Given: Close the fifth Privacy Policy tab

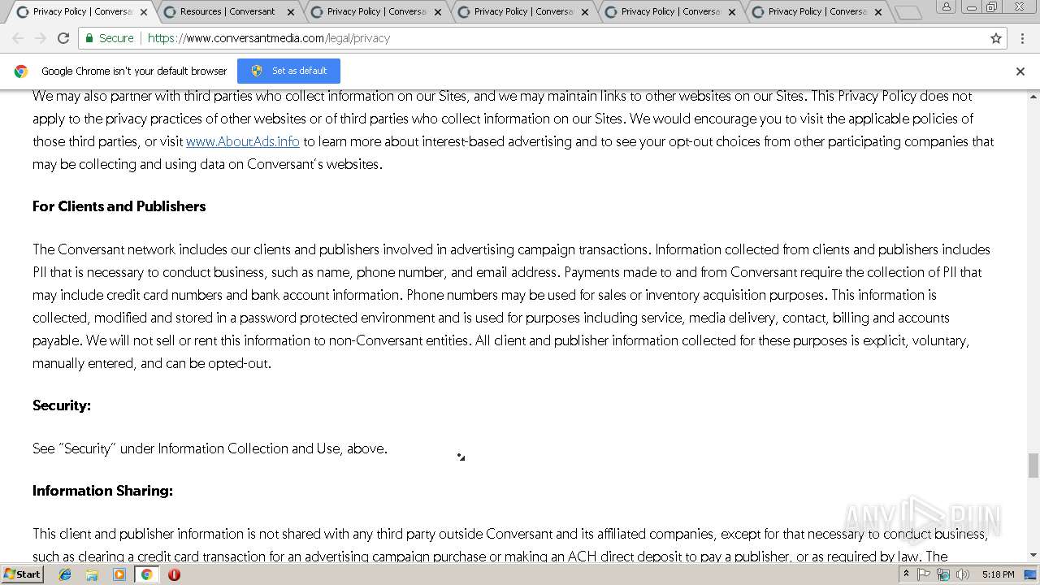Looking at the screenshot, I should pos(732,12).
